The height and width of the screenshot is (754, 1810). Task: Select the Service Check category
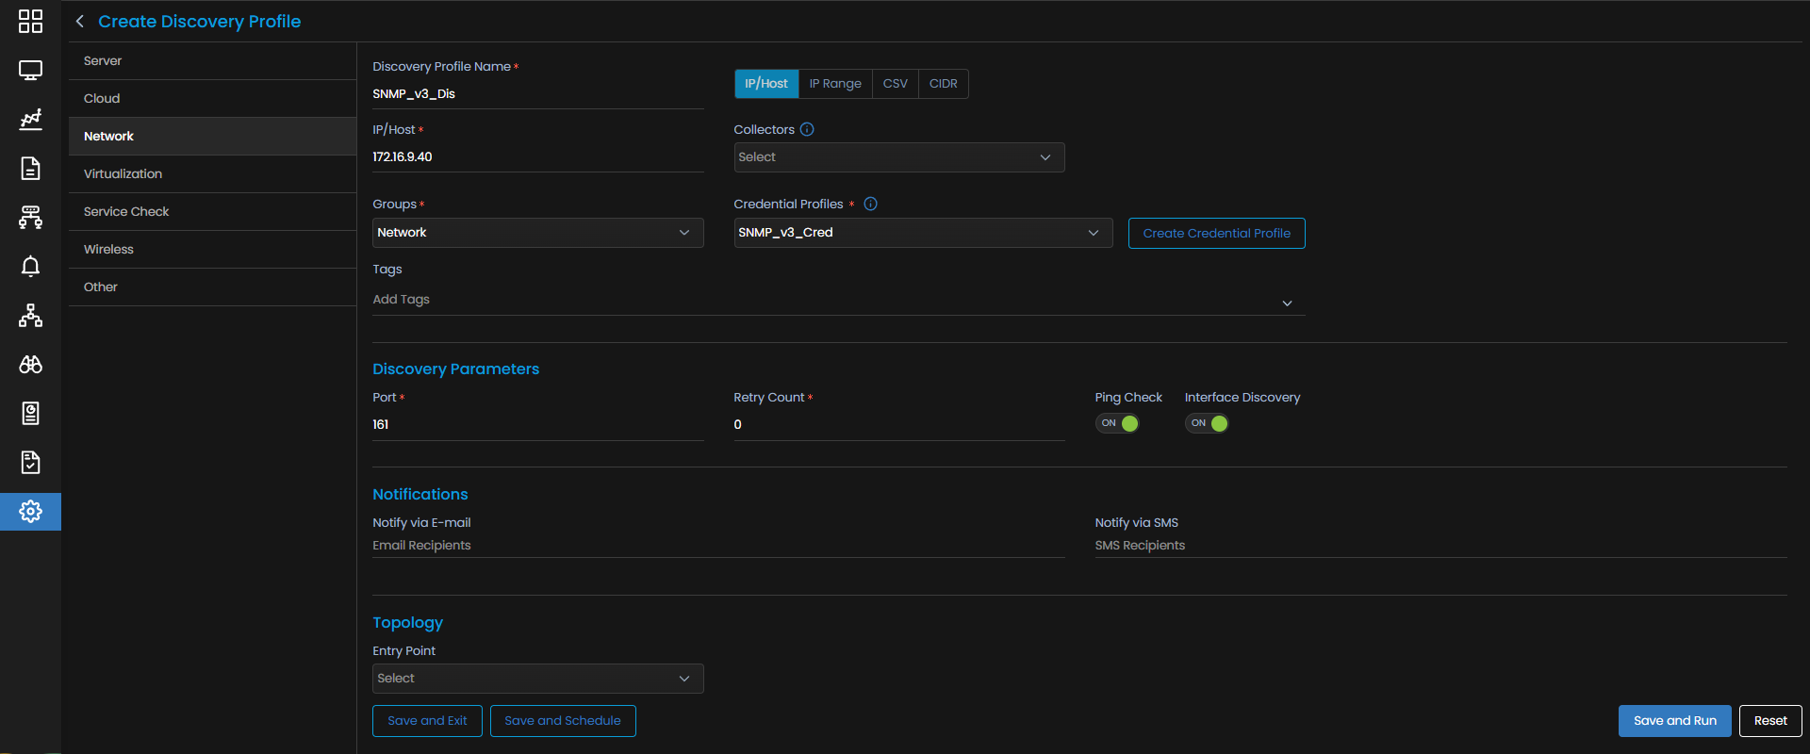point(213,212)
